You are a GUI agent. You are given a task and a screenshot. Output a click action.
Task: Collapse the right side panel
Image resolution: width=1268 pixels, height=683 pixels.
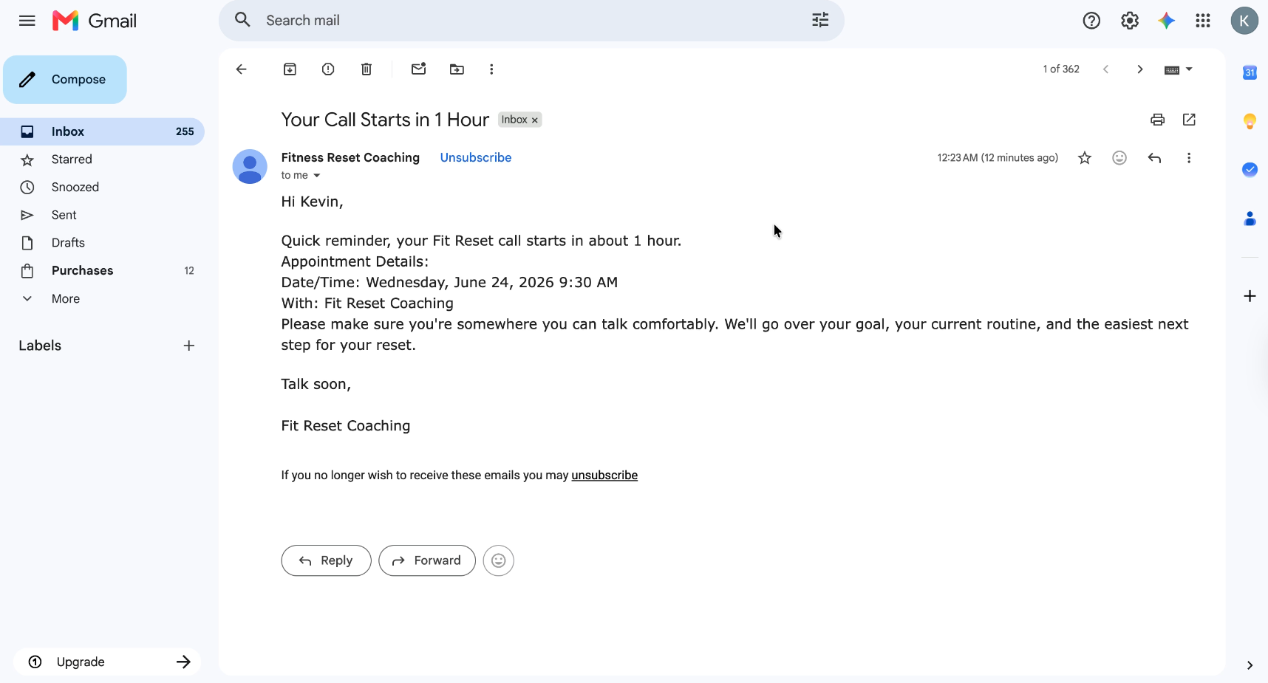pos(1250,665)
